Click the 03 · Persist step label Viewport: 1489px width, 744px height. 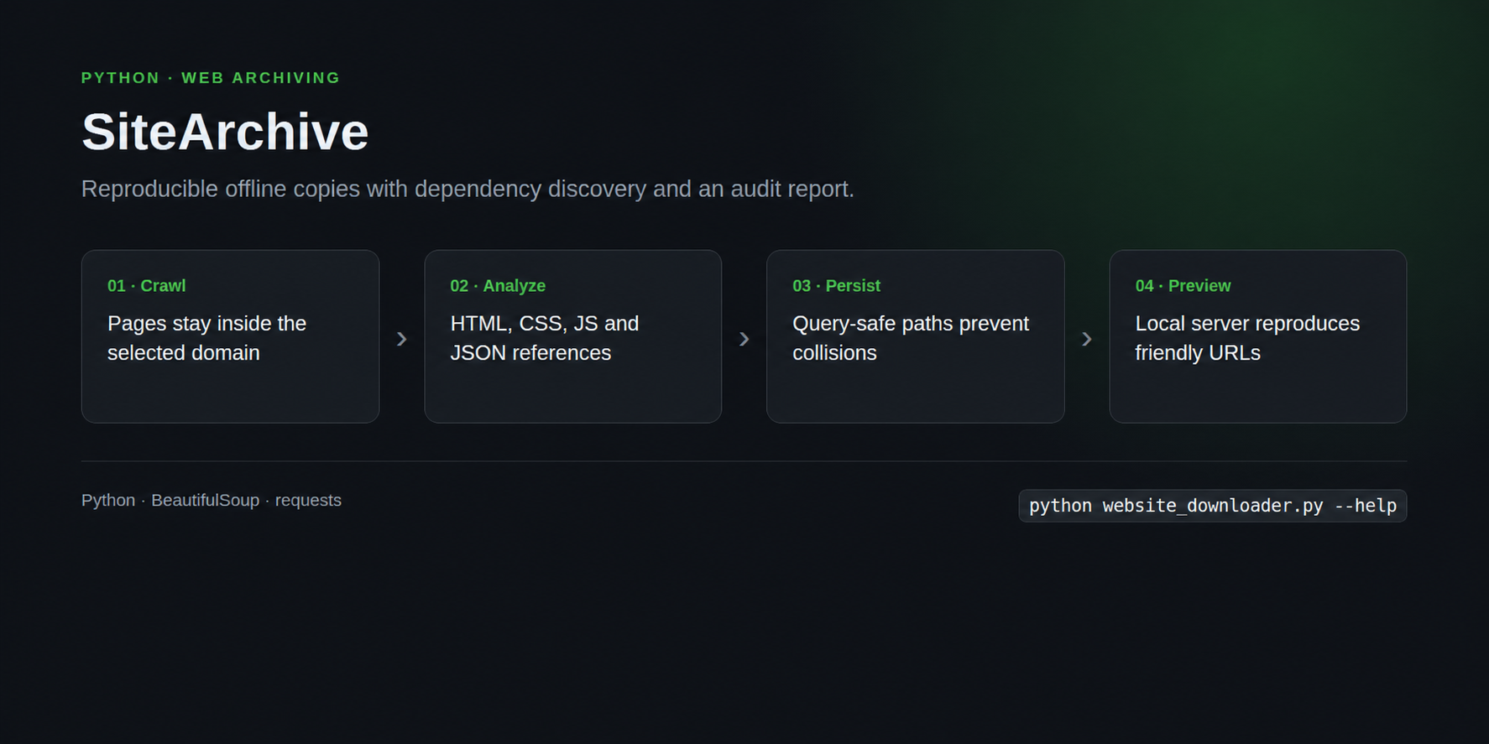[837, 285]
